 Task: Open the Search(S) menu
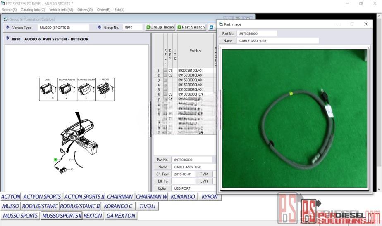click(9, 10)
